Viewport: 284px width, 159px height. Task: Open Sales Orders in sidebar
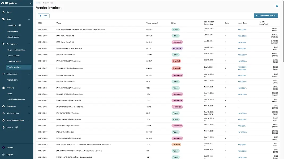point(13,31)
